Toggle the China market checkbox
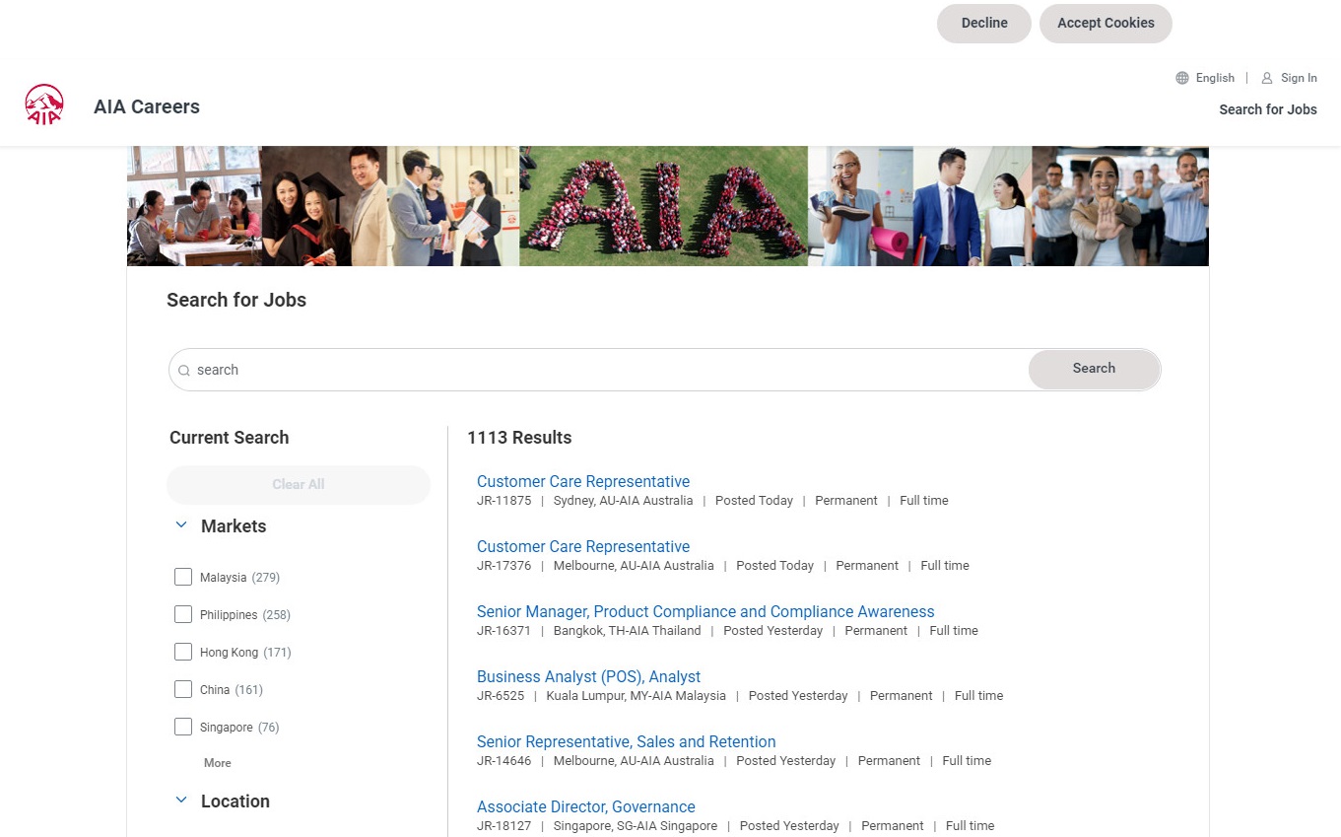Screen dimensions: 1341x837 (183, 689)
